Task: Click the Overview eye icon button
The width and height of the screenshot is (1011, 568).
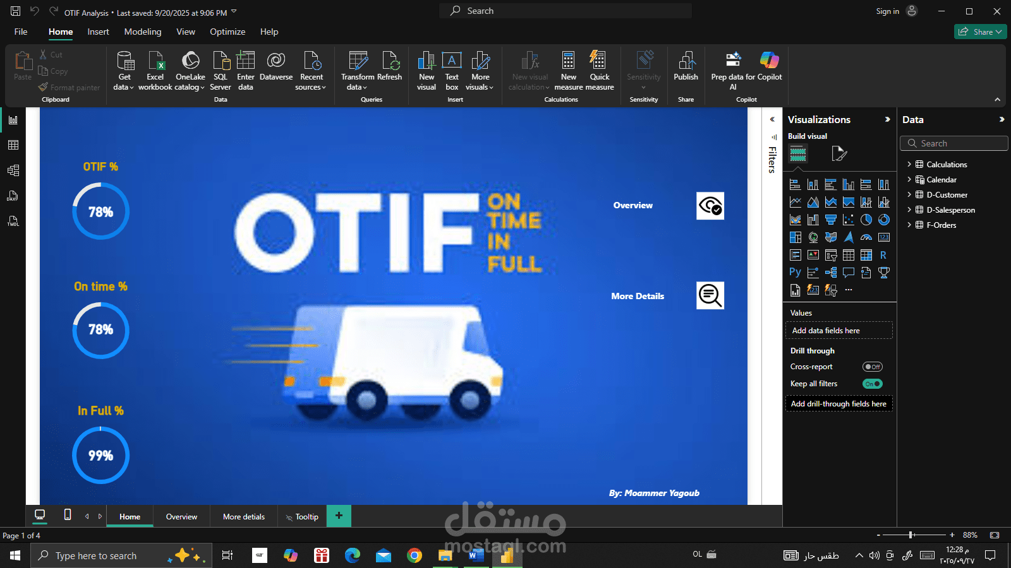Action: (x=710, y=206)
